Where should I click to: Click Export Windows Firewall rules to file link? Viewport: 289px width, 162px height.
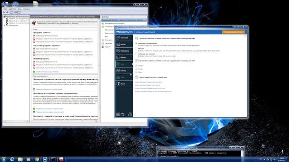click(148, 85)
